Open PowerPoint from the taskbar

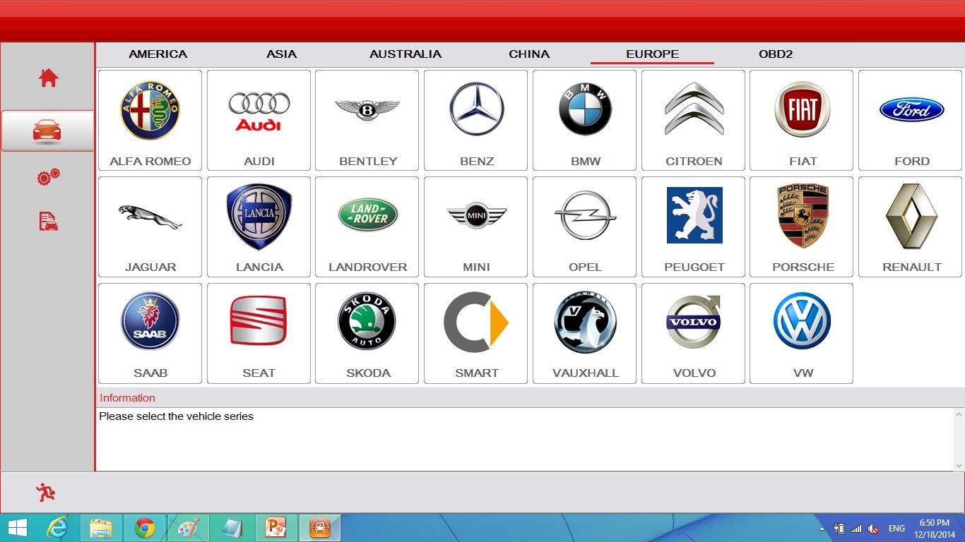pyautogui.click(x=276, y=528)
